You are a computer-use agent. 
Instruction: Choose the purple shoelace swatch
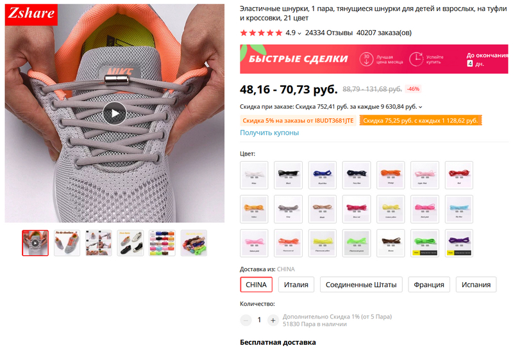[x=458, y=243]
